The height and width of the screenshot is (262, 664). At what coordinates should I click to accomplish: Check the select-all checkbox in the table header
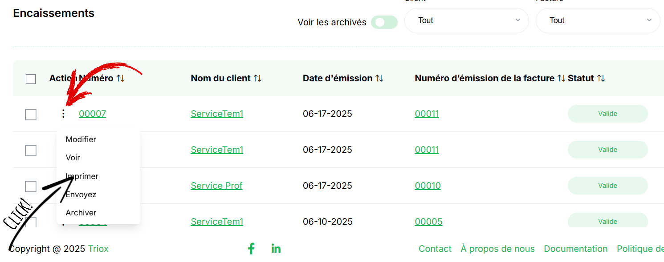click(31, 79)
